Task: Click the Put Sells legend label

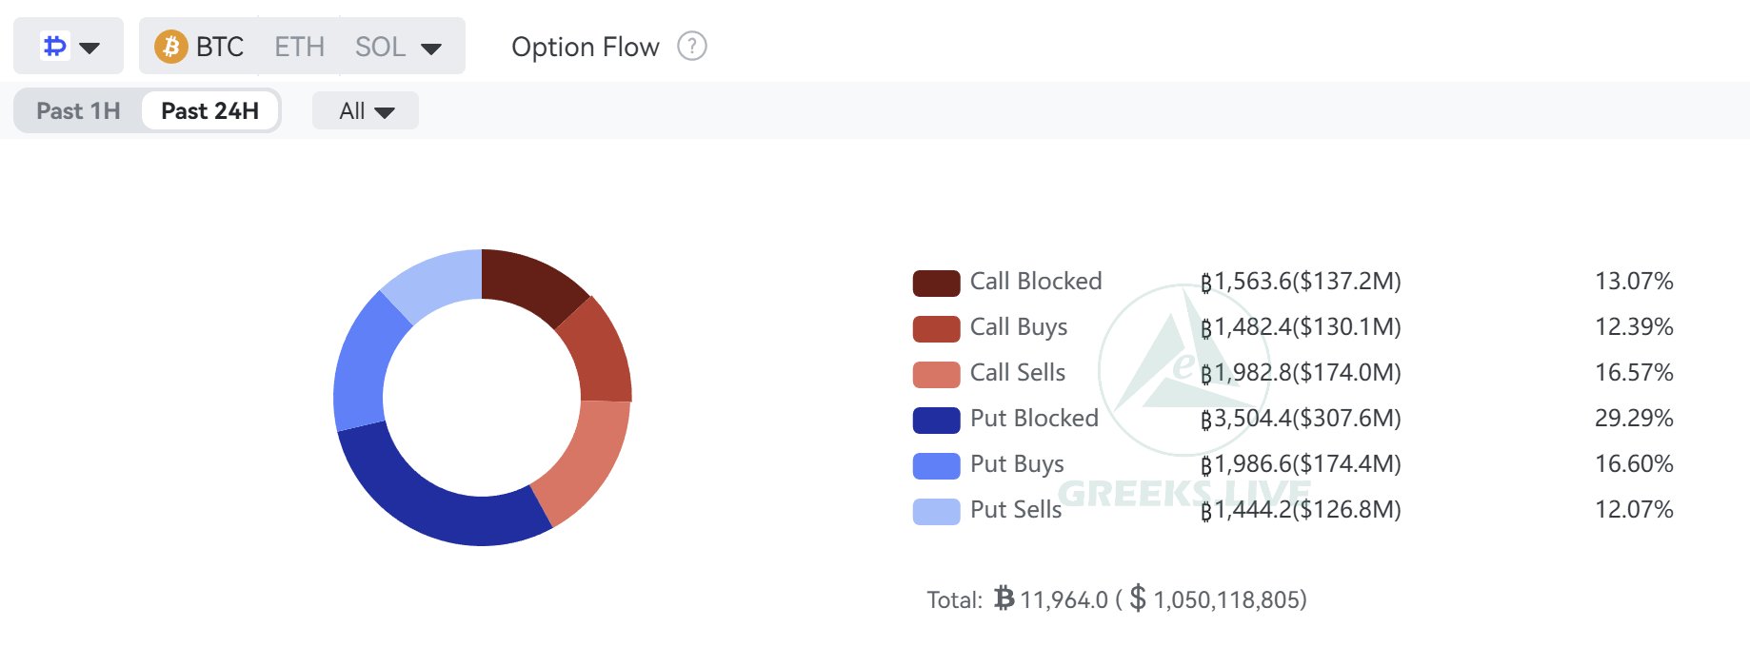Action: pos(1015,509)
